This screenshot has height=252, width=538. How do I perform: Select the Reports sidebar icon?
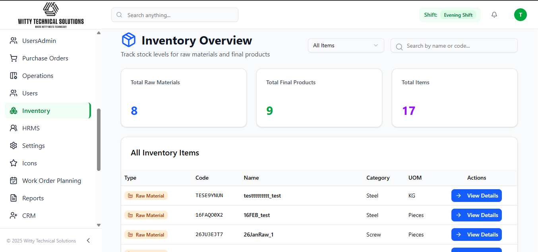(14, 198)
